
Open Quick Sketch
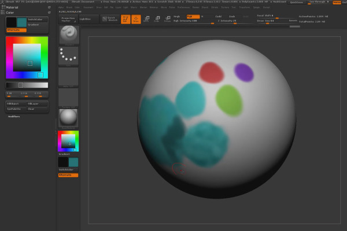click(x=110, y=19)
